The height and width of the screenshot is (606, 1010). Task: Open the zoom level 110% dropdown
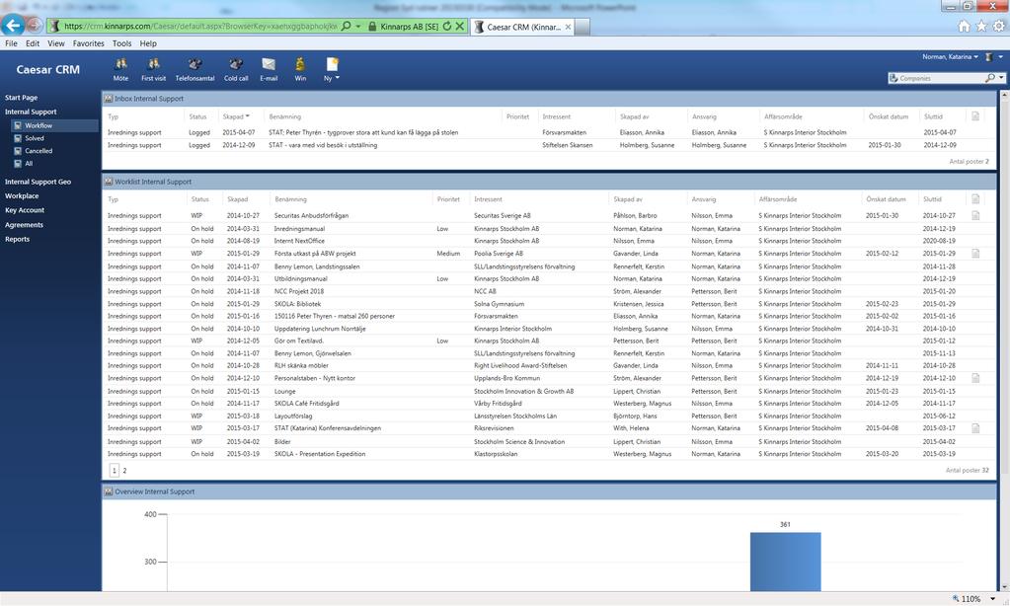coord(992,599)
